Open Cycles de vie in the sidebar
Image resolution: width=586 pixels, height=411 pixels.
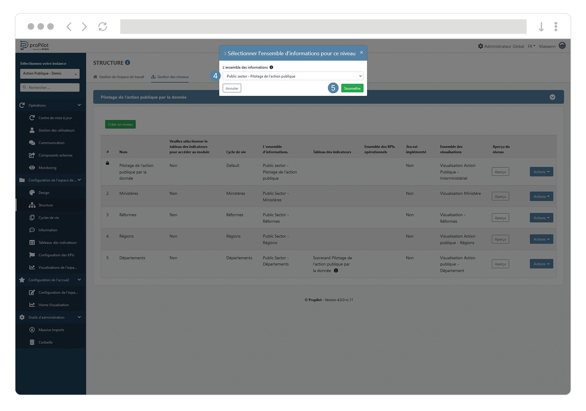click(x=48, y=217)
